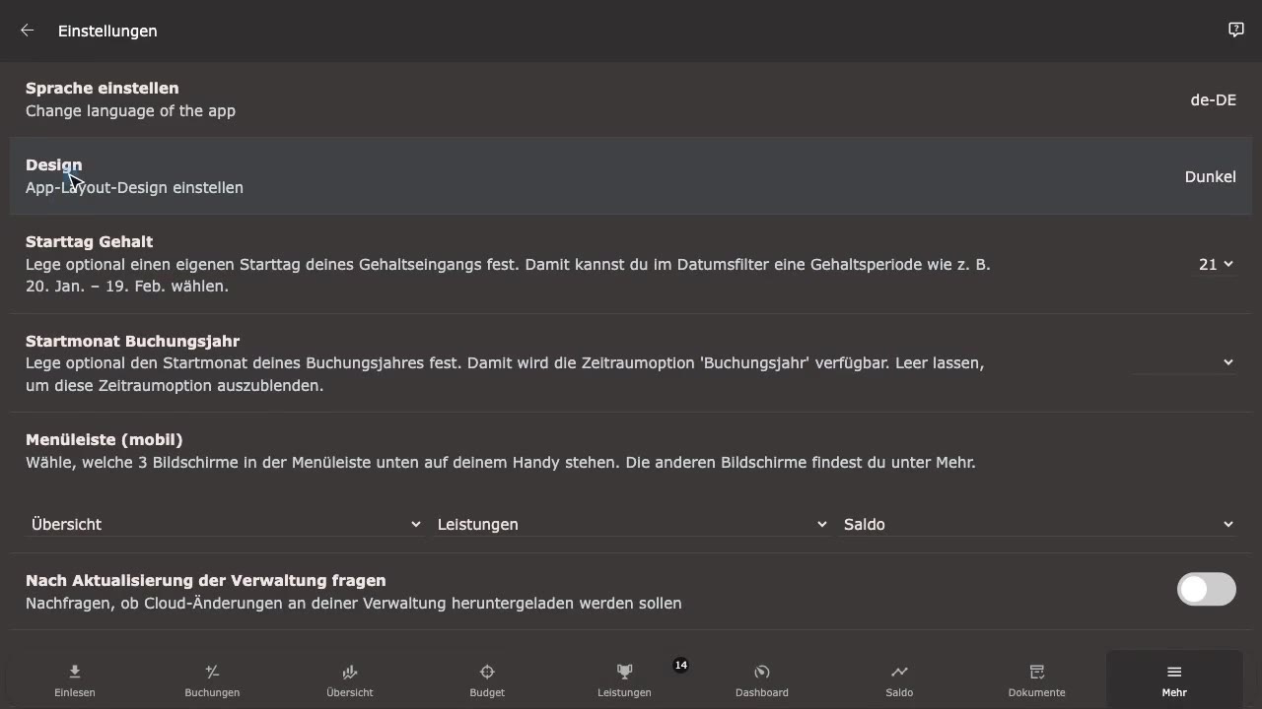
Task: Click the Dokumente icon
Action: click(x=1037, y=672)
